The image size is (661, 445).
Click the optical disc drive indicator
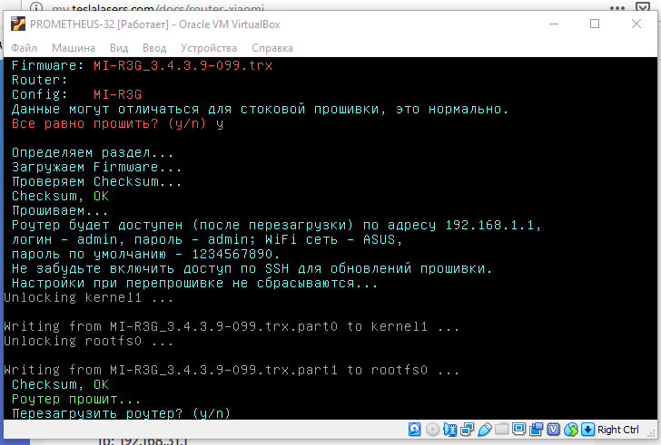click(x=432, y=430)
